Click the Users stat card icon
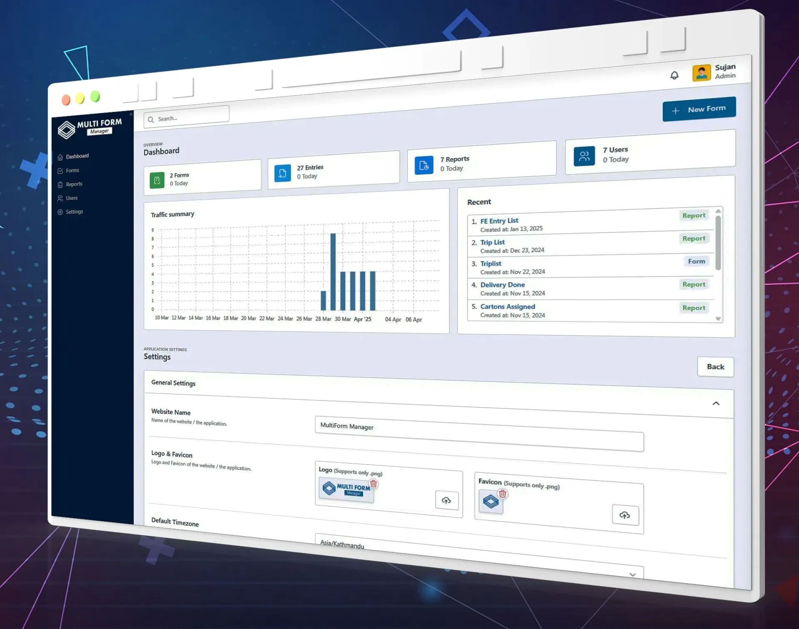The width and height of the screenshot is (799, 629). 584,156
